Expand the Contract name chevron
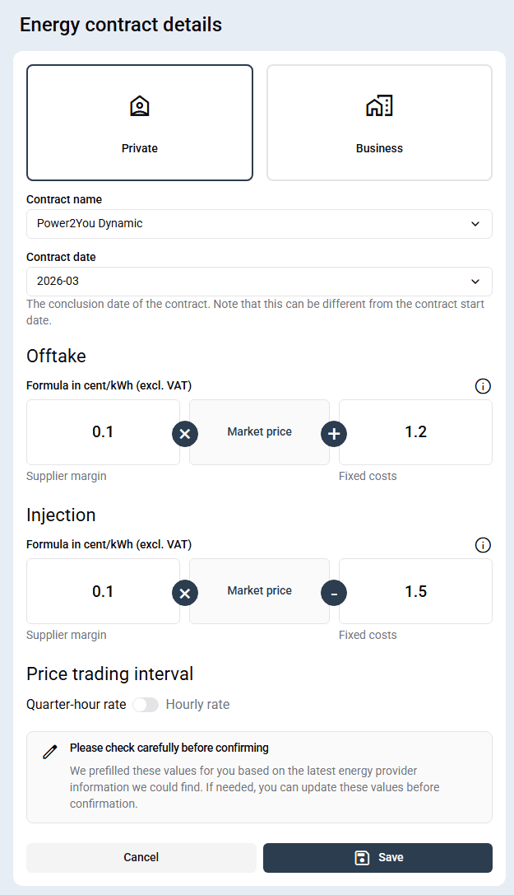This screenshot has height=895, width=514. point(475,223)
